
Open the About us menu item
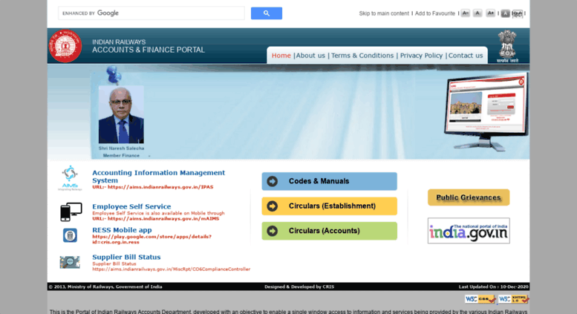pos(310,56)
